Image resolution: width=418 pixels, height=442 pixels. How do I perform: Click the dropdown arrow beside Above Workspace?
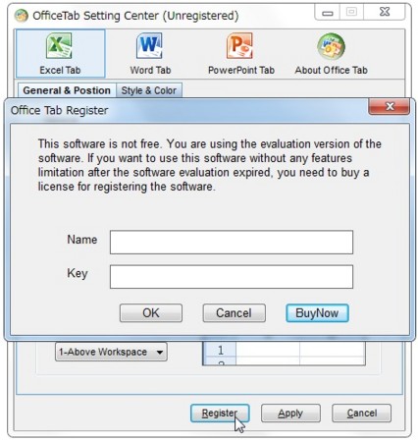click(160, 353)
